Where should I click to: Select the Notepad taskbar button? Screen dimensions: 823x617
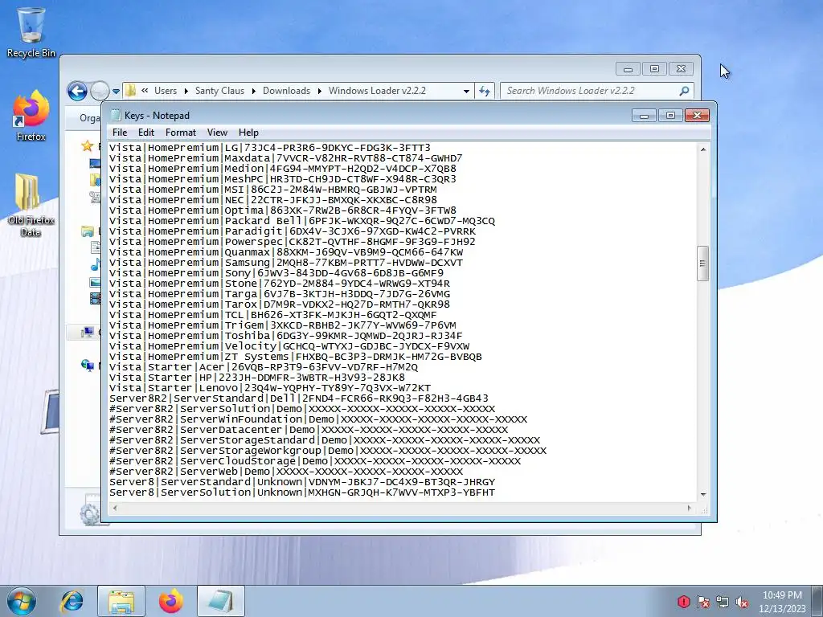click(x=221, y=601)
